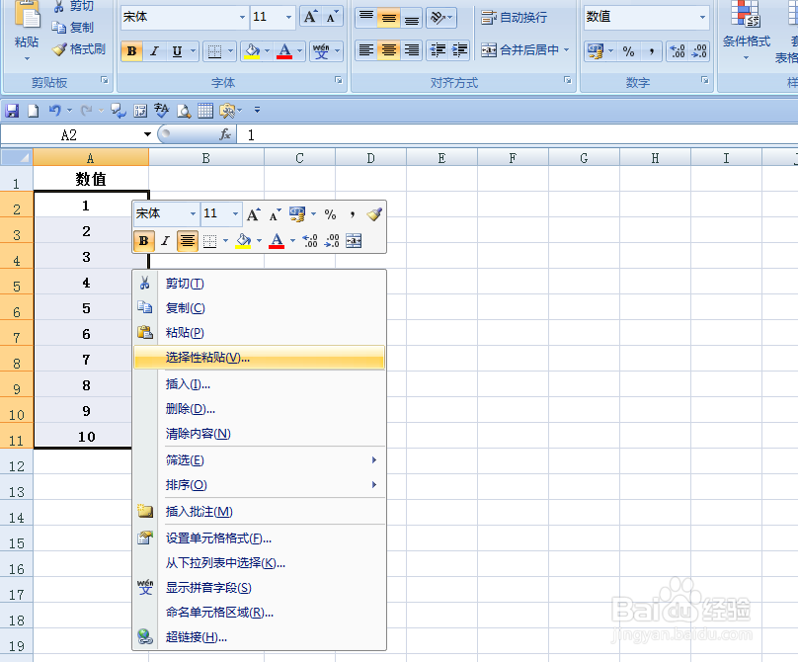Click the insert function fx button
The width and height of the screenshot is (798, 662).
coord(225,134)
